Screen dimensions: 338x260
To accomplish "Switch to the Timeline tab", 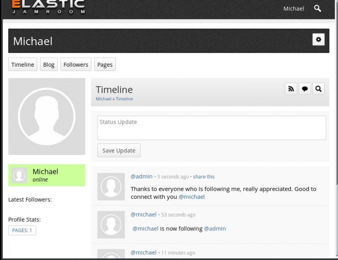I will 23,65.
